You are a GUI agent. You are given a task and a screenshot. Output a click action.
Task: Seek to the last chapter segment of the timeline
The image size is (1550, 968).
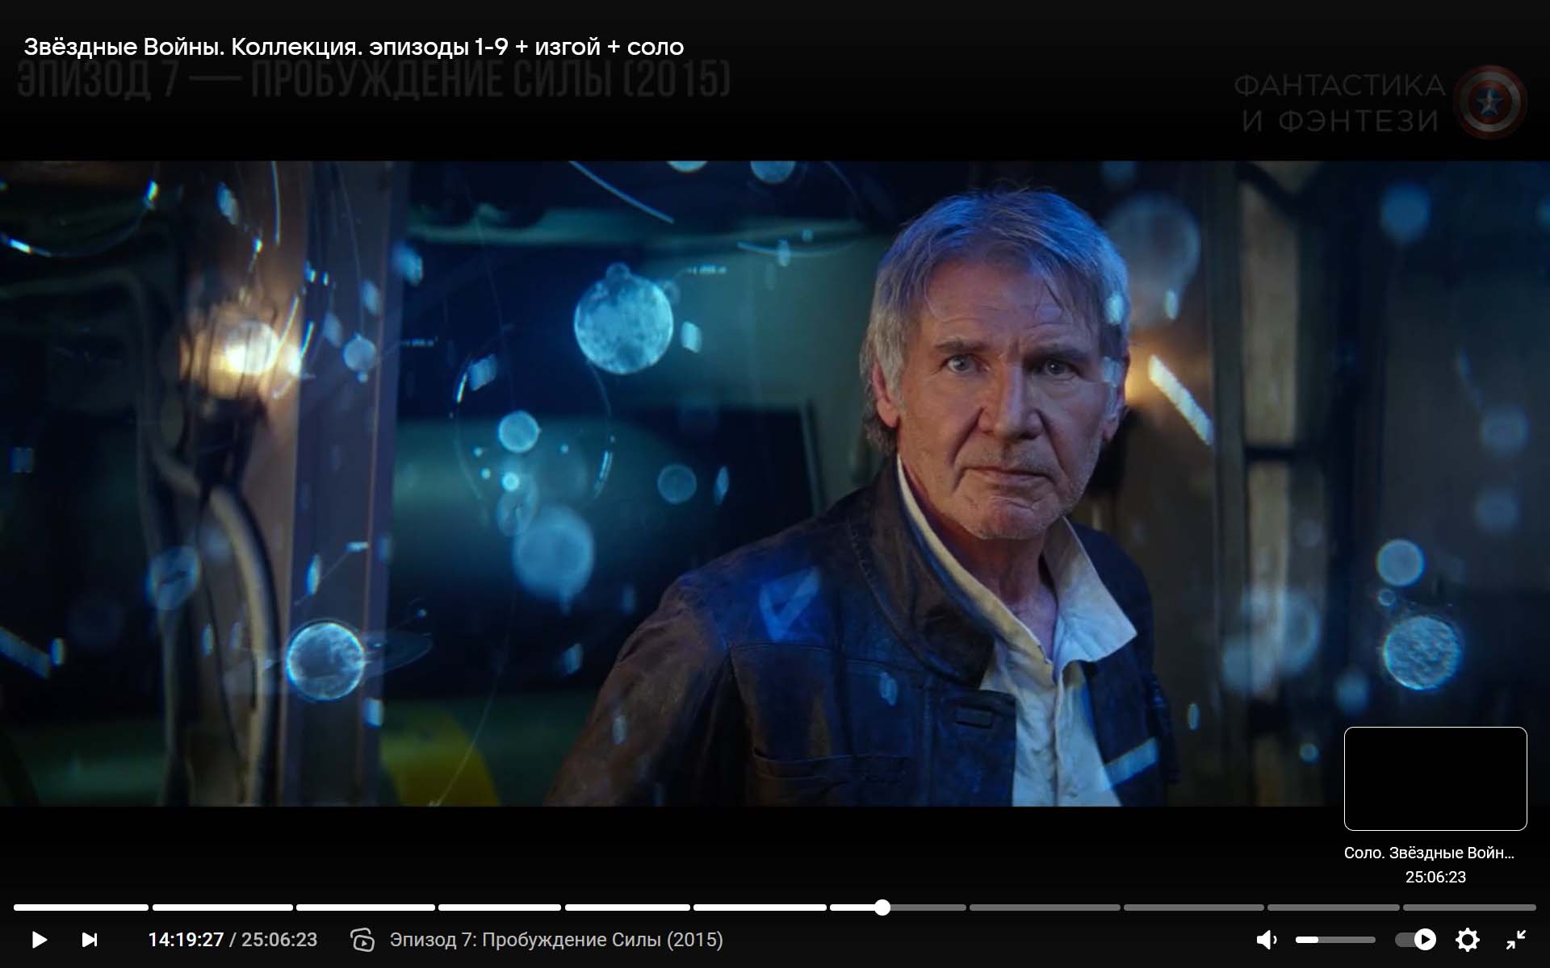click(x=1469, y=907)
